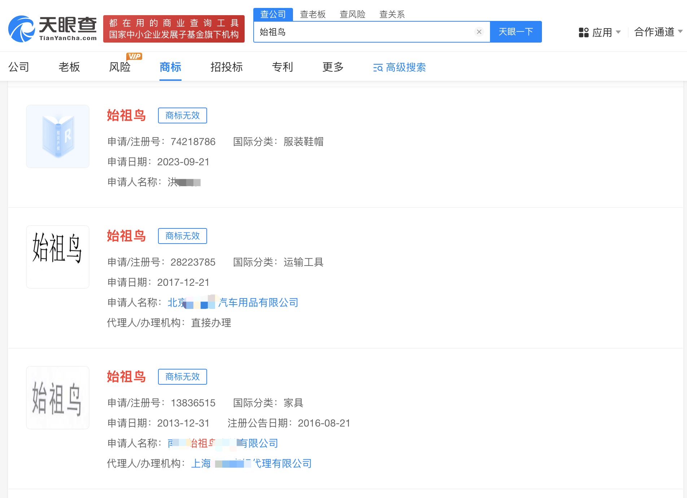This screenshot has width=687, height=498.
Task: Click 商标无效 tag on 74218786 entry
Action: point(183,115)
